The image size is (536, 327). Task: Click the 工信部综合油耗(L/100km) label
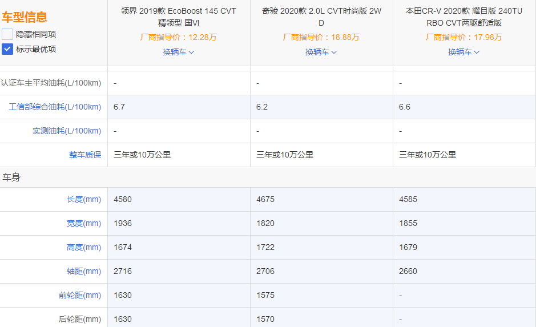click(x=55, y=107)
